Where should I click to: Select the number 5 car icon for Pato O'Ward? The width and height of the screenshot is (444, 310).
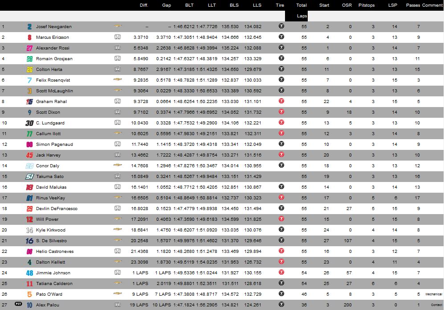click(x=29, y=294)
